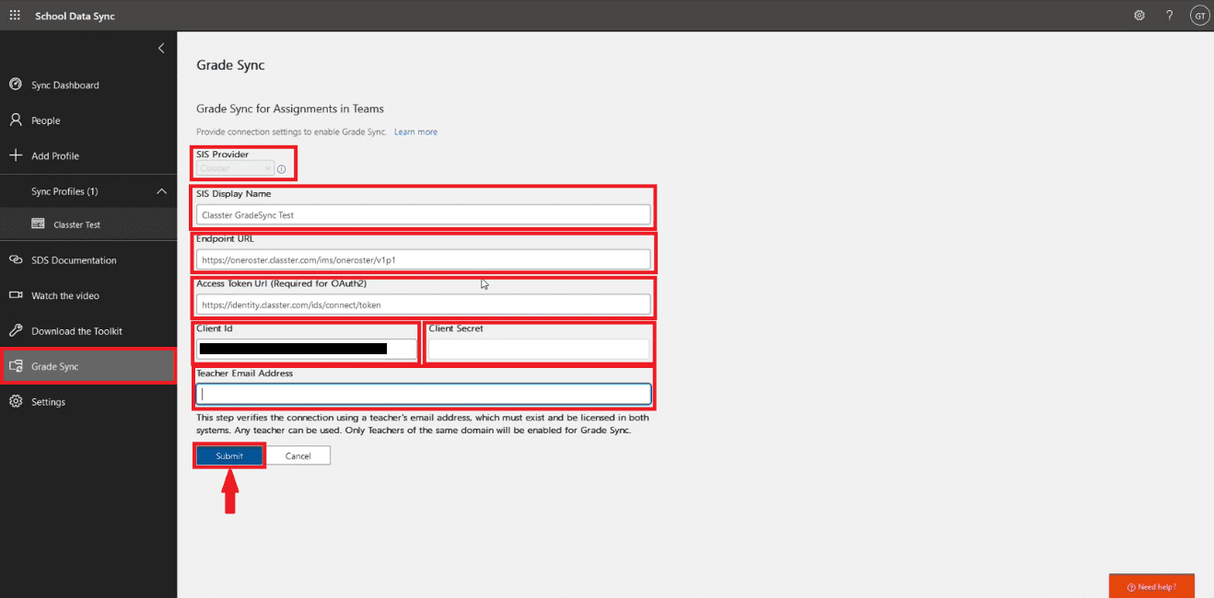Follow the Learn more link
This screenshot has width=1214, height=598.
pos(415,132)
